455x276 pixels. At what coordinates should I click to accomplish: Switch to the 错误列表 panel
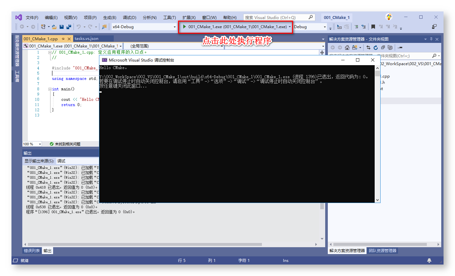click(31, 250)
